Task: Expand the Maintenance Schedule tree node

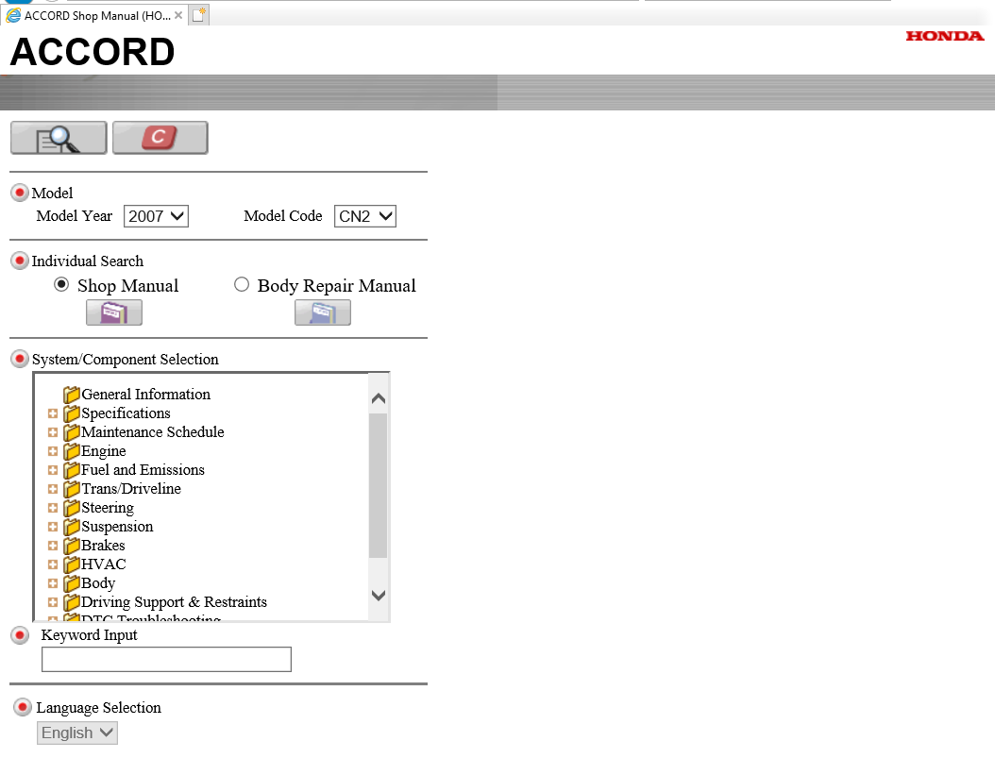Action: click(53, 432)
